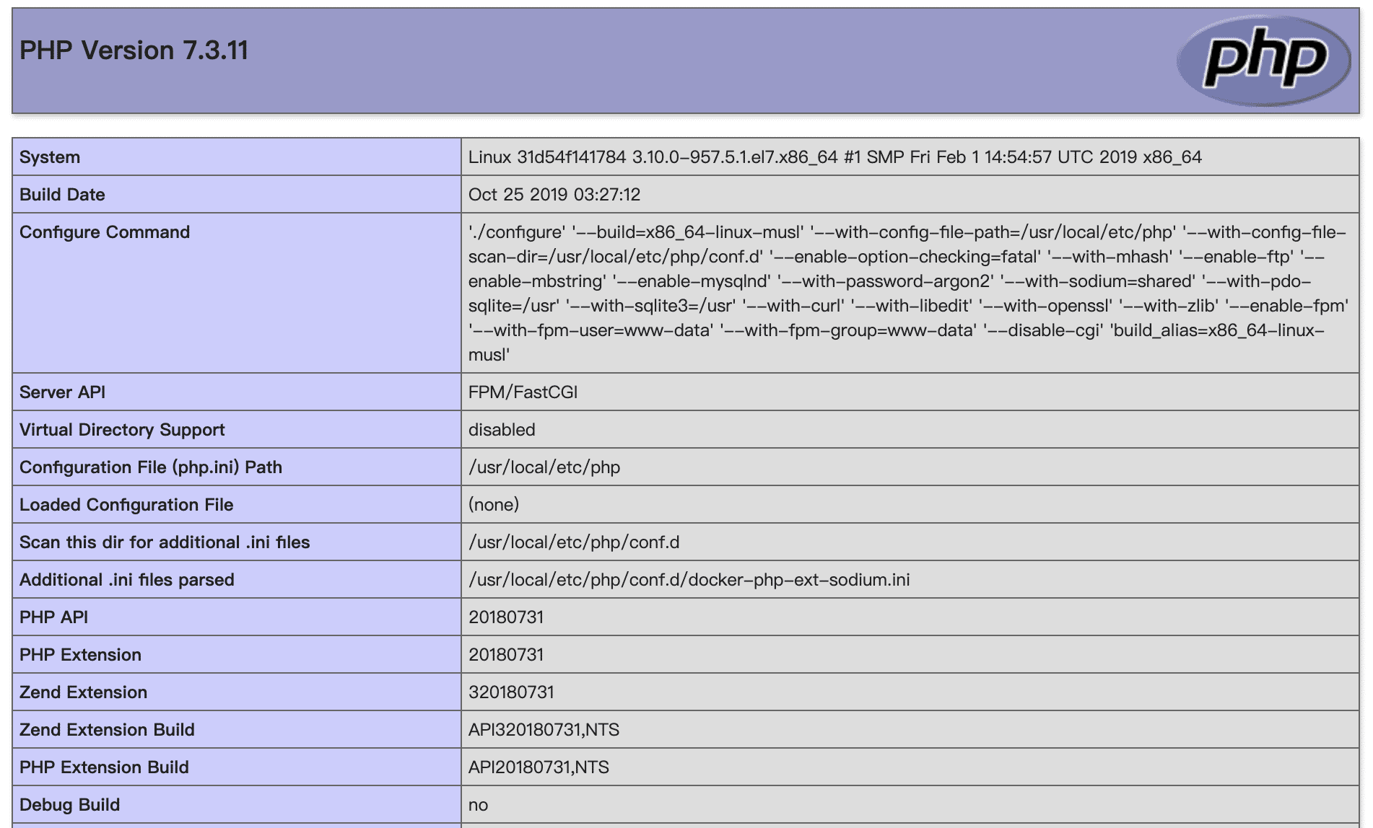This screenshot has width=1373, height=828.
Task: Select 'API320180731,NTS' value
Action: [x=544, y=730]
